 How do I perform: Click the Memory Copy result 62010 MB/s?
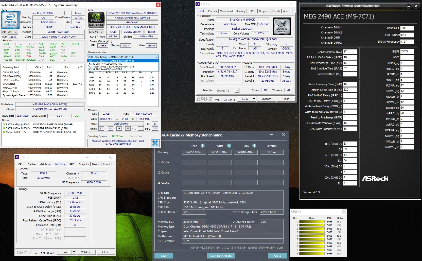tap(245, 152)
